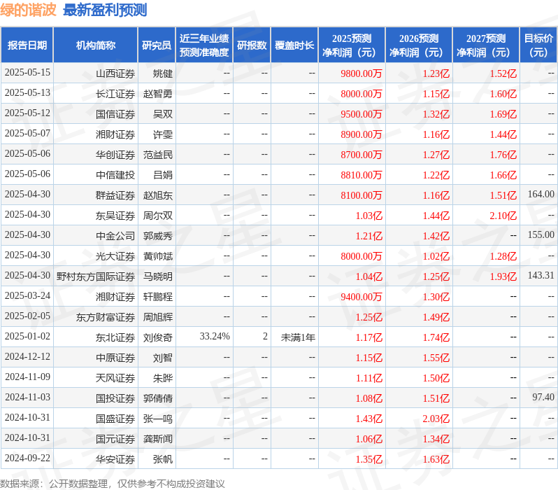This screenshot has width=558, height=490.
Task: Click researcher name 赵旭东
Action: point(158,195)
